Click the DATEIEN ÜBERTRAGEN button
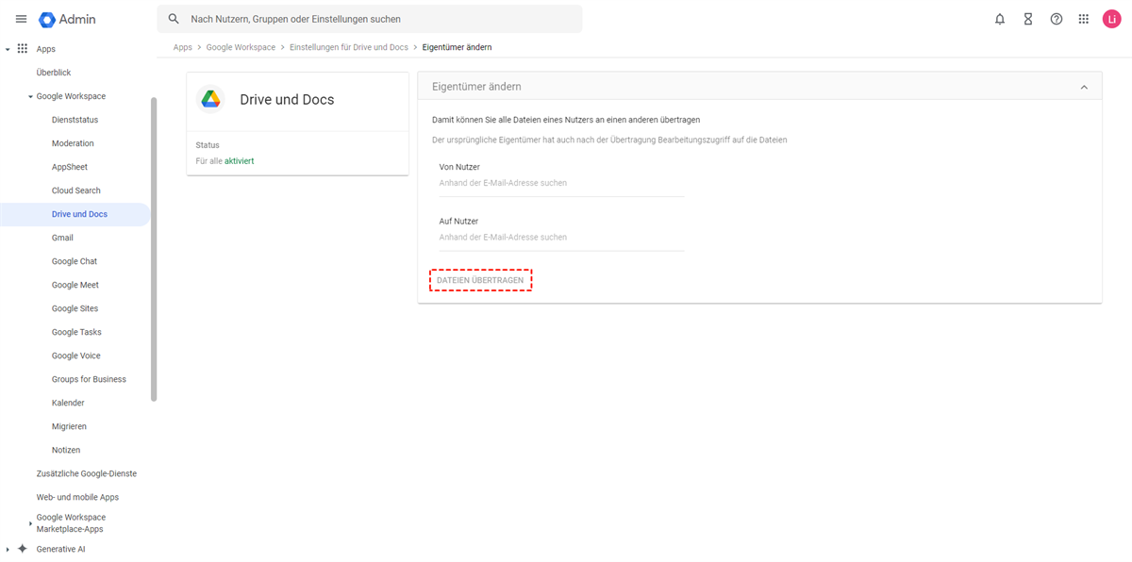The width and height of the screenshot is (1132, 562). coord(480,280)
